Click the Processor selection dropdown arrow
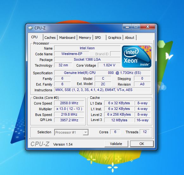Screen dimensions: 184x175 pos(86,132)
